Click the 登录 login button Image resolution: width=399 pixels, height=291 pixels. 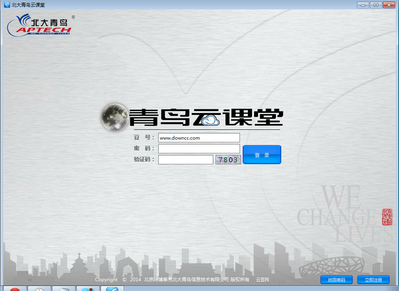point(262,155)
